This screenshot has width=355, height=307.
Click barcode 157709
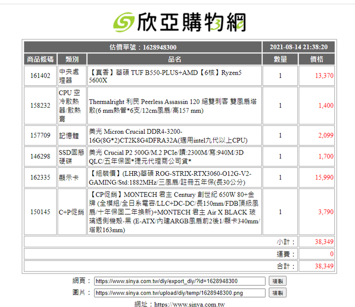(x=40, y=136)
